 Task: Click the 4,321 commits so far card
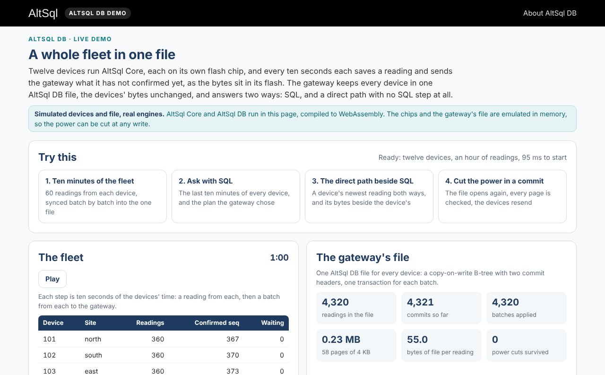coord(441,308)
